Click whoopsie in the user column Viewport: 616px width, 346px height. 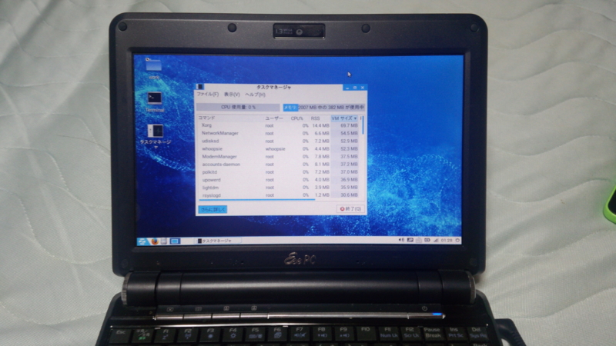[x=275, y=149]
